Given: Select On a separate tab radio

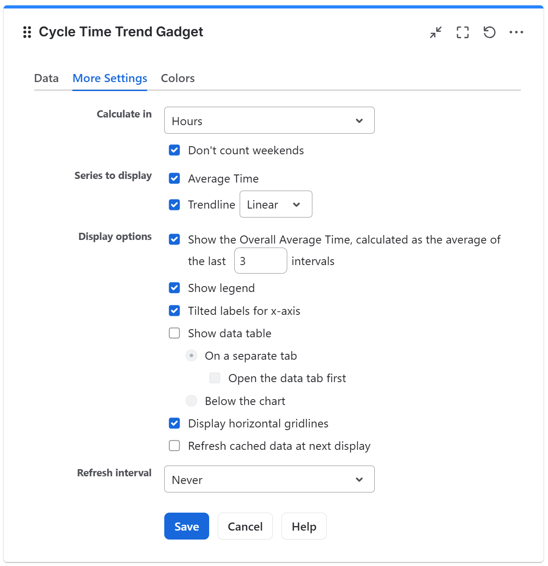Looking at the screenshot, I should pyautogui.click(x=191, y=356).
